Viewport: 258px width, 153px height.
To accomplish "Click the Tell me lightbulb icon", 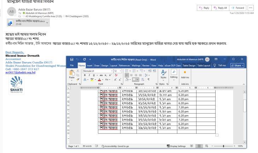I will (x=215, y=65).
